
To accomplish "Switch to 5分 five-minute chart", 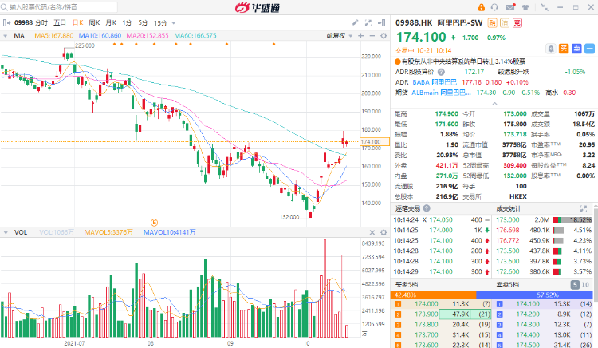I will (x=143, y=23).
